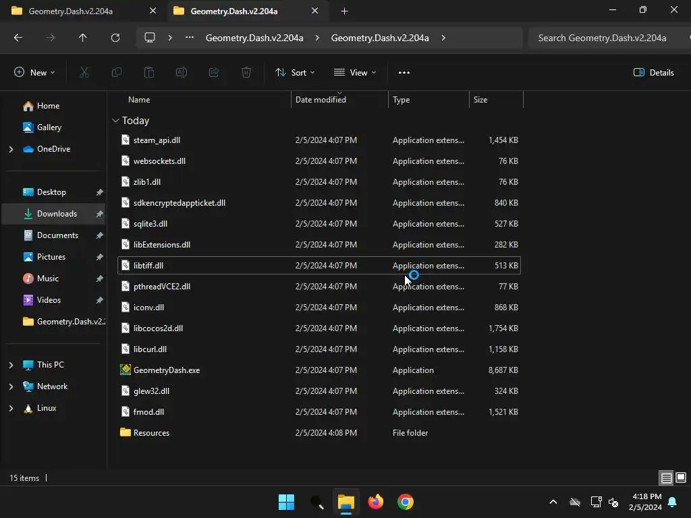
Task: Open Google Chrome from the taskbar
Action: (x=406, y=502)
